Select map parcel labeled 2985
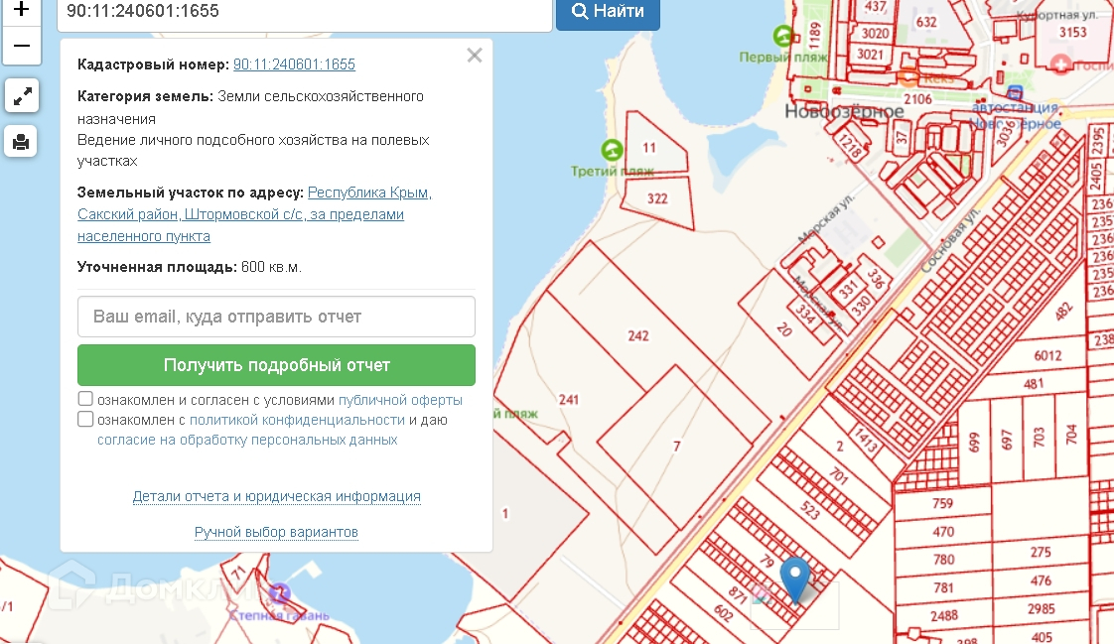 click(x=1042, y=608)
